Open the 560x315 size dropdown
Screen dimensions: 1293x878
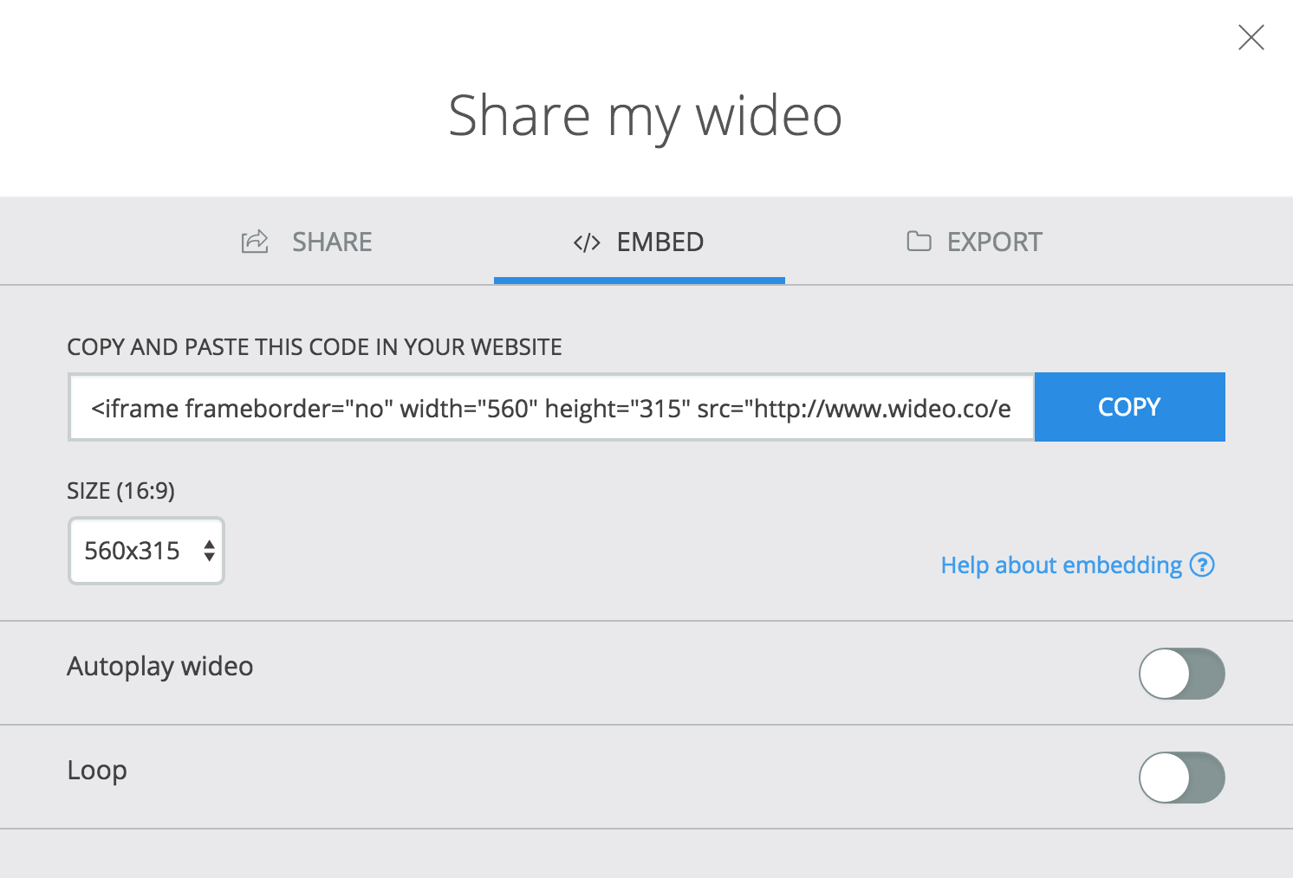coord(146,551)
